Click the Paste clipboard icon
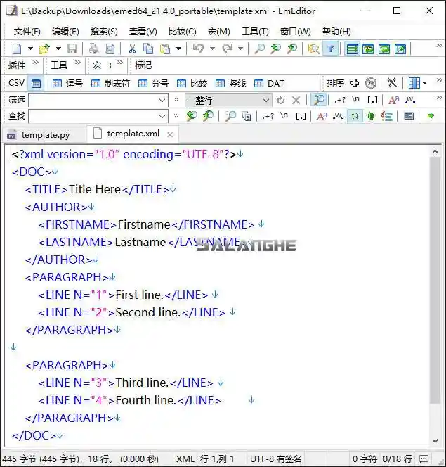 pos(165,49)
